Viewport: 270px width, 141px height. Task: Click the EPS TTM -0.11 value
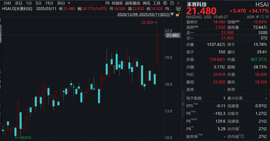[220, 106]
